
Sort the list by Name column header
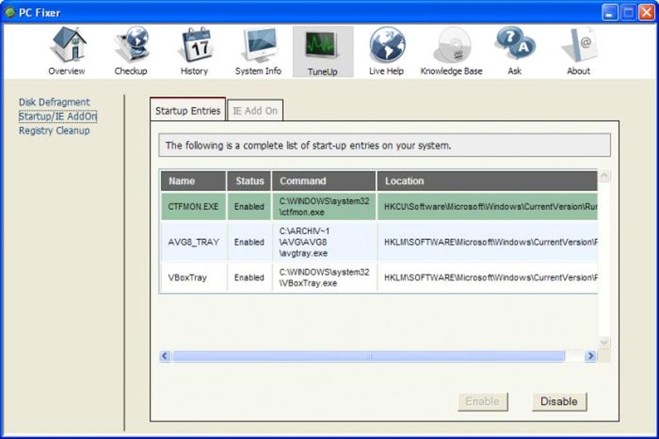pyautogui.click(x=193, y=181)
